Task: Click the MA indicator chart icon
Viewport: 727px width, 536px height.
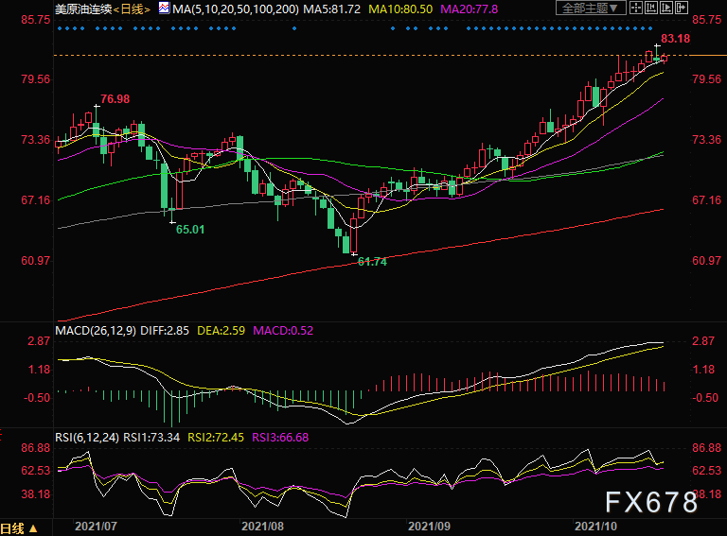Action: point(164,8)
